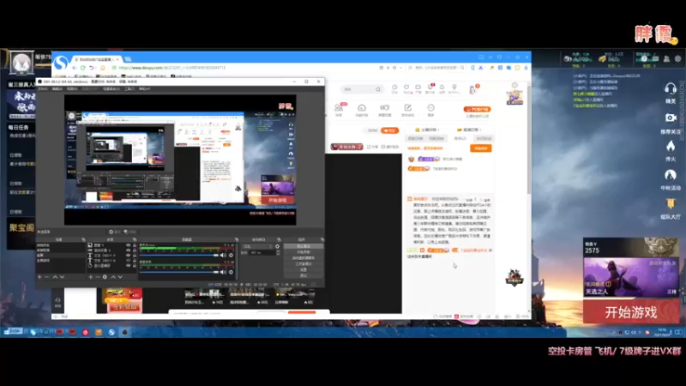Toggle lock on 显示器 capture source
Screen dimensions: 686x386
[135, 265]
